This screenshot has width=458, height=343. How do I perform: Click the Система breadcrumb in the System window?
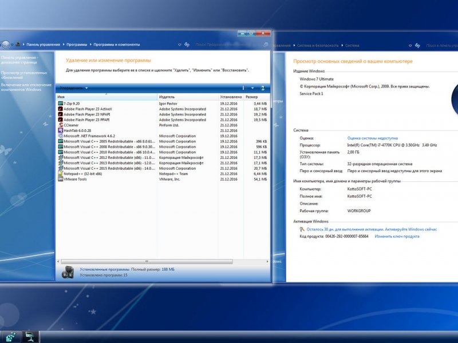(352, 46)
